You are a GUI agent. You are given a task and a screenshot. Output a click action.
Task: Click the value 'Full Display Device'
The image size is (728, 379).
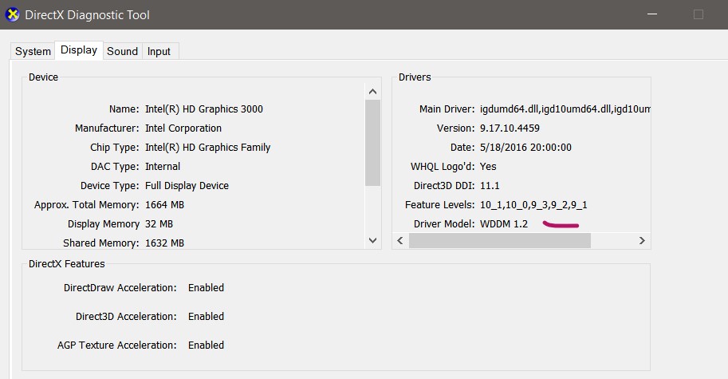[187, 186]
